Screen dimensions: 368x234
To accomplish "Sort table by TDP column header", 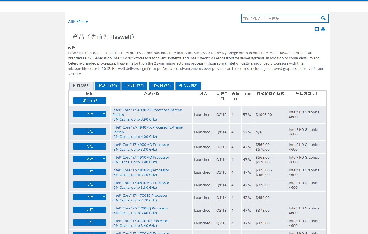I will (x=248, y=94).
